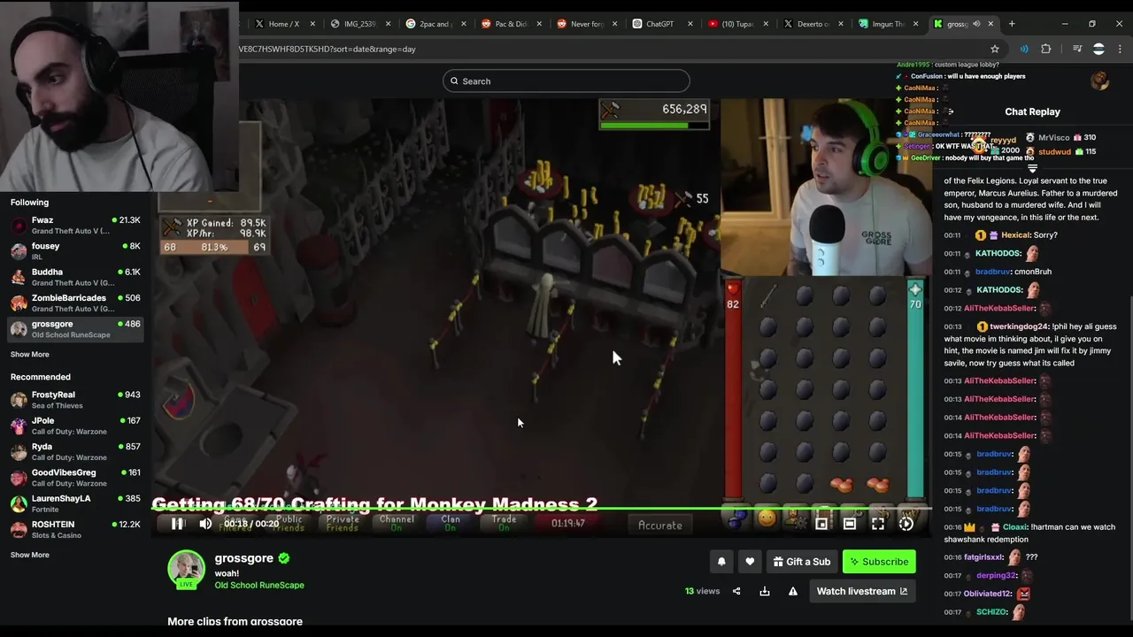Viewport: 1133px width, 637px height.
Task: Expand Show more under Recommended
Action: click(30, 556)
